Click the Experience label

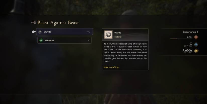189,32
